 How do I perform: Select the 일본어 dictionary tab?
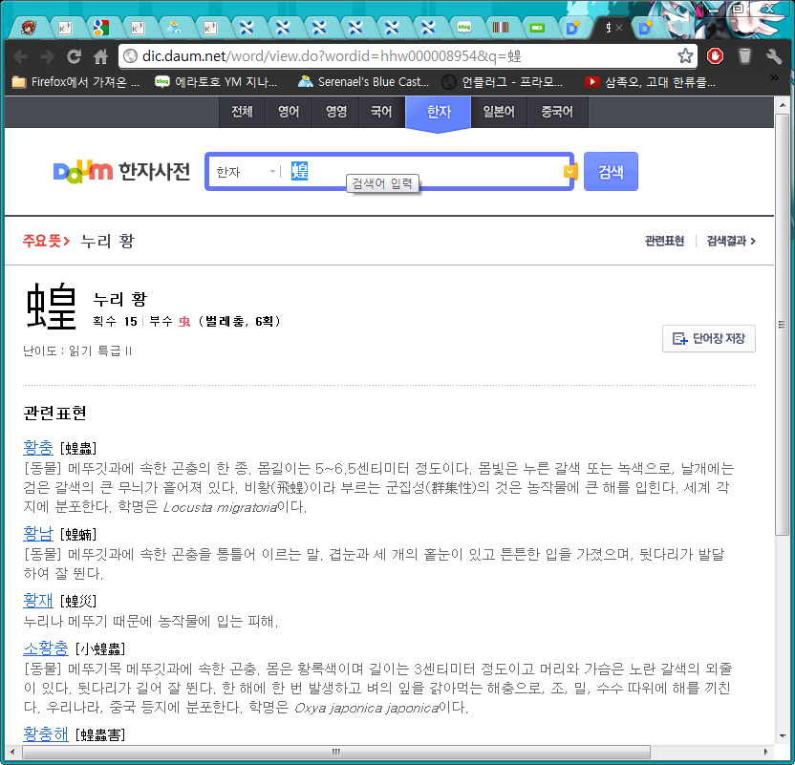(x=499, y=112)
